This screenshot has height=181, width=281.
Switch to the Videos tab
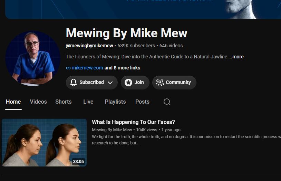(x=38, y=102)
